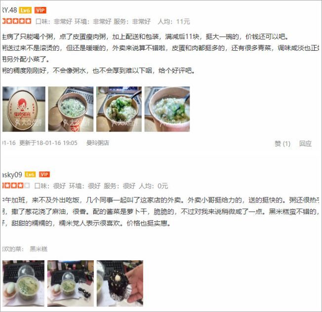Open the congee photo with green vegetables
This screenshot has height=312, width=322.
click(x=119, y=109)
